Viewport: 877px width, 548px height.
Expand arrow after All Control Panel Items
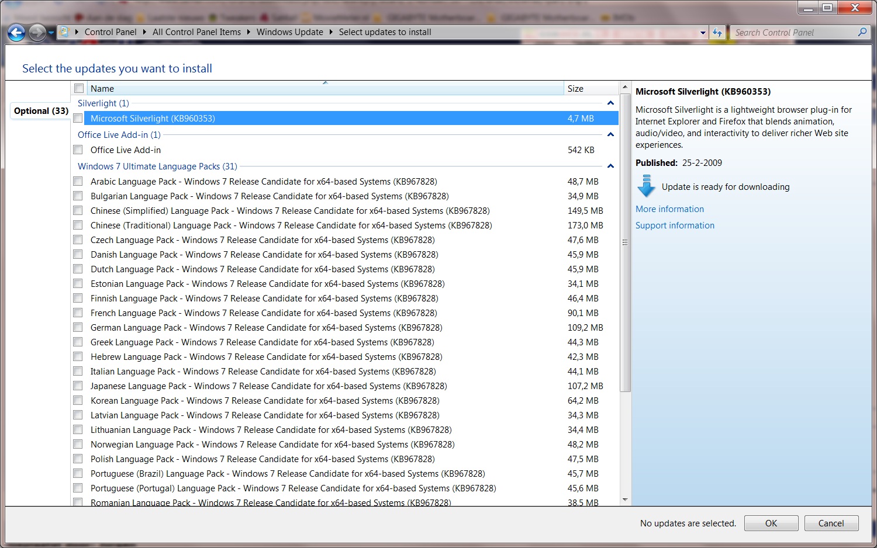click(x=248, y=32)
